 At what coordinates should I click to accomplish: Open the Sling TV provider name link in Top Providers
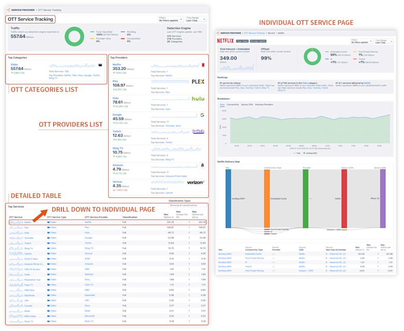(x=118, y=148)
